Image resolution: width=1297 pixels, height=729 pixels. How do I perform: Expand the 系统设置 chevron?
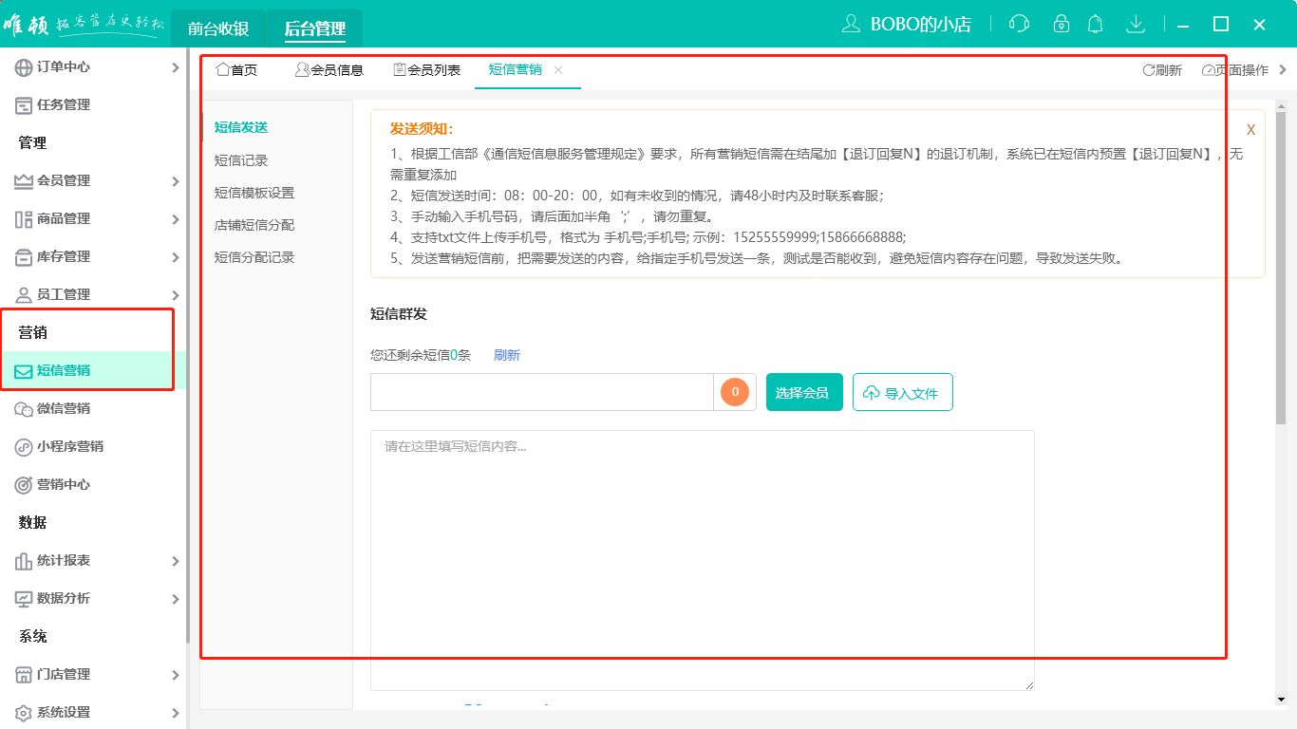tap(175, 713)
